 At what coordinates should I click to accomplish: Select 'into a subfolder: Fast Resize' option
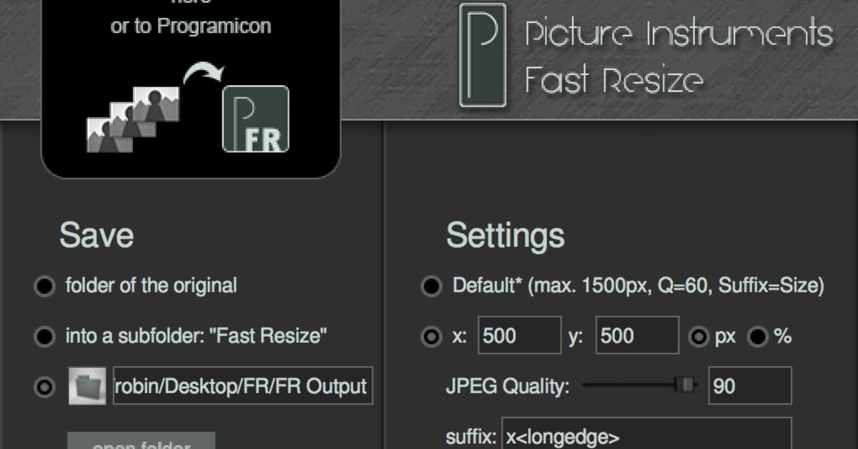pyautogui.click(x=44, y=337)
